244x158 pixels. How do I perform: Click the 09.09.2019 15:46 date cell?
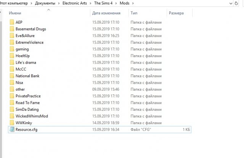106,89
